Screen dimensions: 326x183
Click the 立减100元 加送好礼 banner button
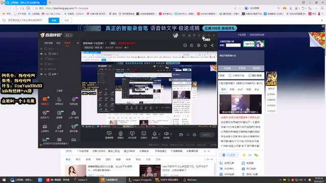coord(220,28)
